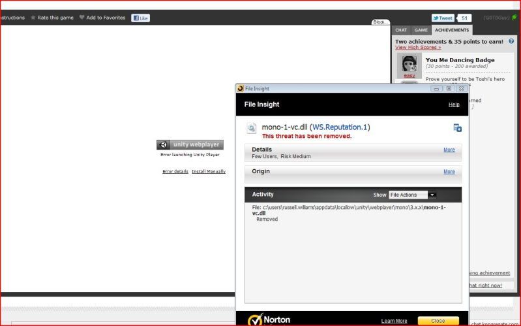Click the Add to Favorites text
521x326 pixels.
pyautogui.click(x=106, y=18)
